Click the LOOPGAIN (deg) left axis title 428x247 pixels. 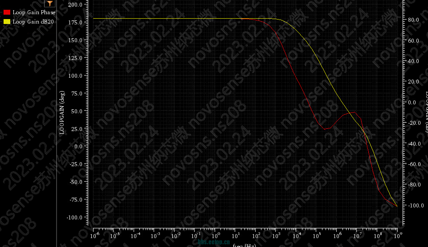[x=63, y=112]
